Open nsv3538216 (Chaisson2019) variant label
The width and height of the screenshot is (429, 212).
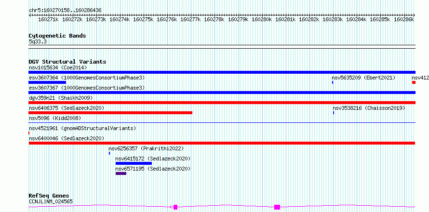coord(369,108)
